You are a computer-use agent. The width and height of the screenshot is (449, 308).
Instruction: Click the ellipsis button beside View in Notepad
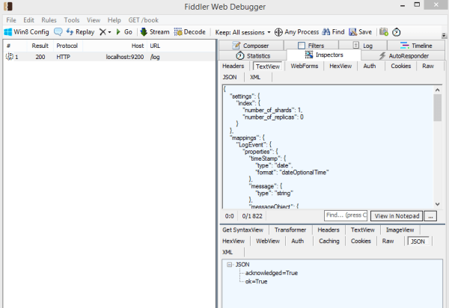point(430,215)
